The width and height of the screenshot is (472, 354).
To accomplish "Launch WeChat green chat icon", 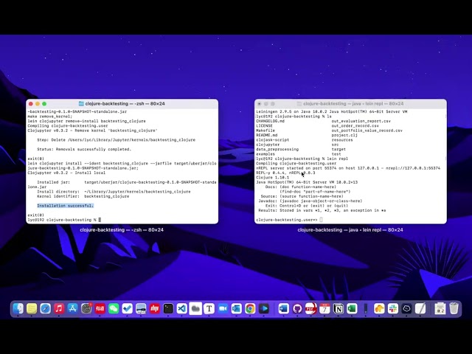I will point(114,308).
